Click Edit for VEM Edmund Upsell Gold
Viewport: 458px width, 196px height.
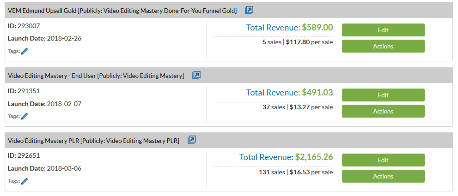(x=383, y=30)
